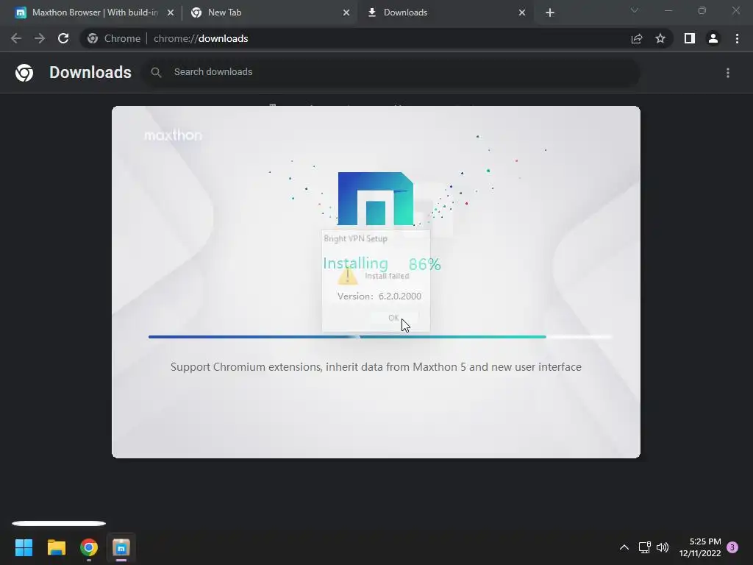The width and height of the screenshot is (753, 565).
Task: Click the Maxthon logo in installer
Action: [x=376, y=199]
